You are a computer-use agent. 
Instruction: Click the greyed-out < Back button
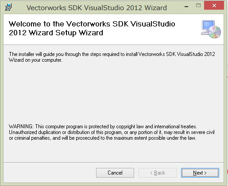pyautogui.click(x=158, y=173)
